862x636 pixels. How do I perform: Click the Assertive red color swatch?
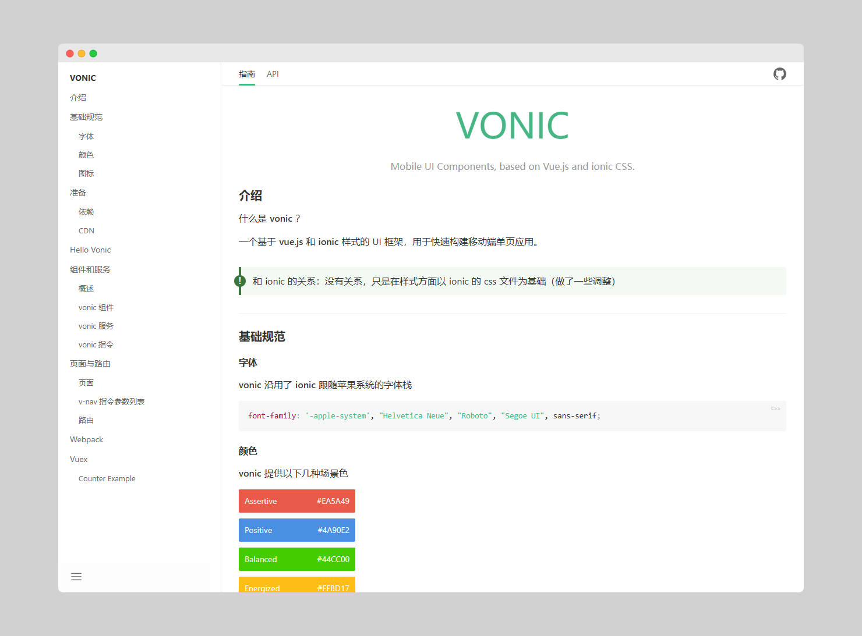297,501
